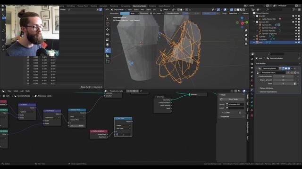Choose the 3D Cursor tool in viewport toolbar
Screen dimensions: 302x169
pos(108,24)
